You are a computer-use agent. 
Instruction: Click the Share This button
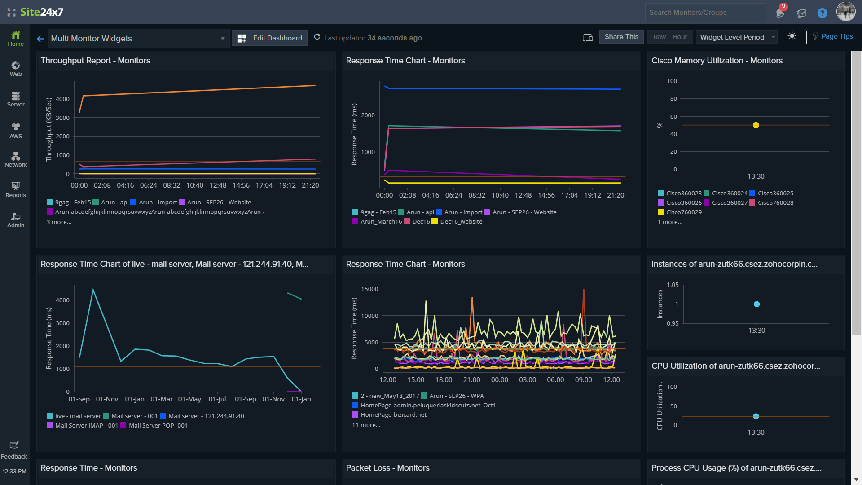pyautogui.click(x=621, y=37)
